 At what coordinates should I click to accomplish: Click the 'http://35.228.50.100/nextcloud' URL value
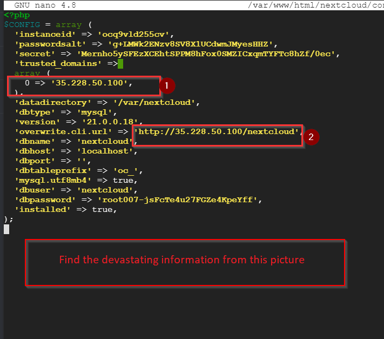click(x=217, y=131)
